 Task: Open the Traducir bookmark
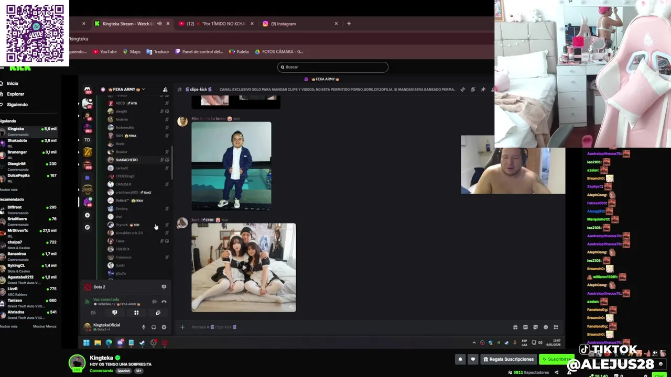[158, 52]
